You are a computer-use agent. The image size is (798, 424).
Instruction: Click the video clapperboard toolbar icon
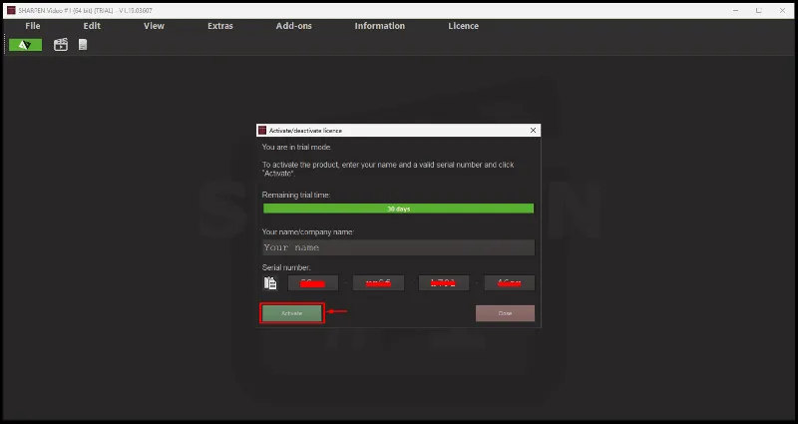click(61, 45)
